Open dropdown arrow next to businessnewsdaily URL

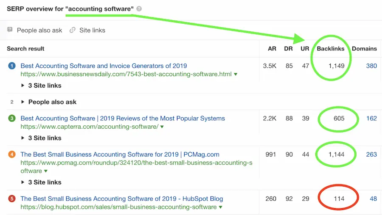[236, 74]
